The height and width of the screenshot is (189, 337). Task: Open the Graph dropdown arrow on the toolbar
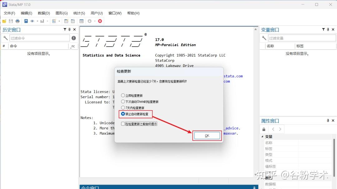[48, 21]
